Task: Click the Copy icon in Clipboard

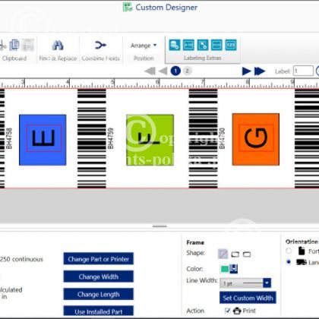Action: pos(14,46)
